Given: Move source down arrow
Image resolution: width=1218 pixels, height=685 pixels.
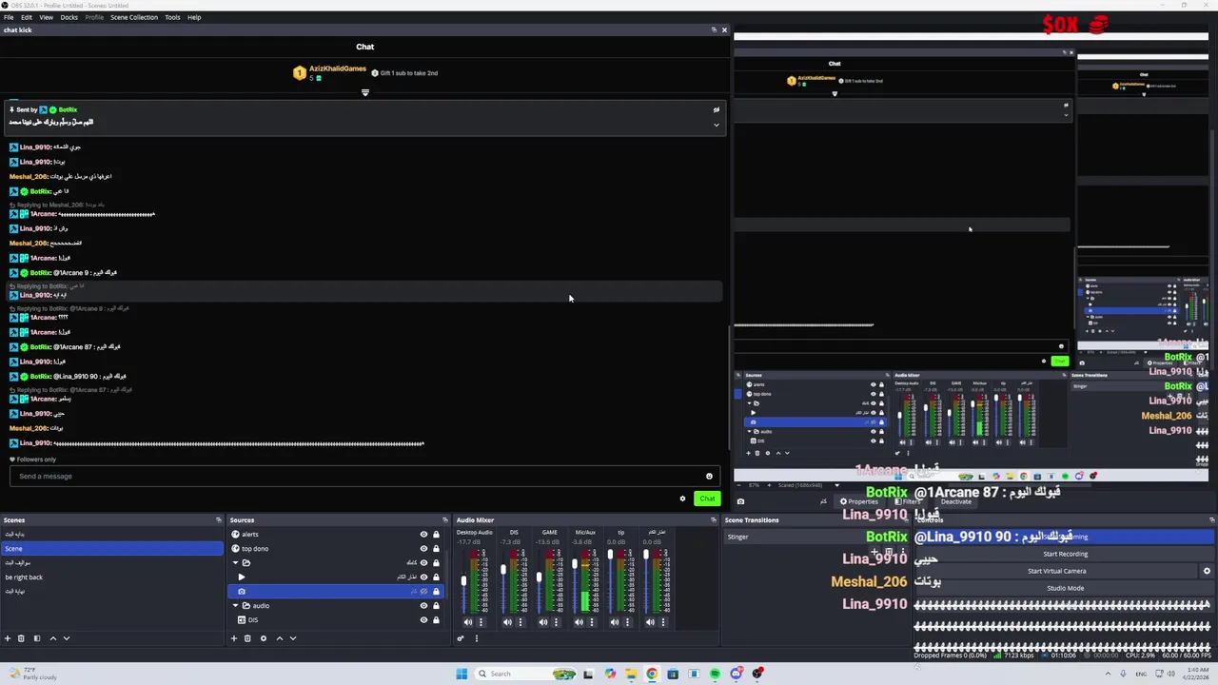Looking at the screenshot, I should [x=292, y=638].
